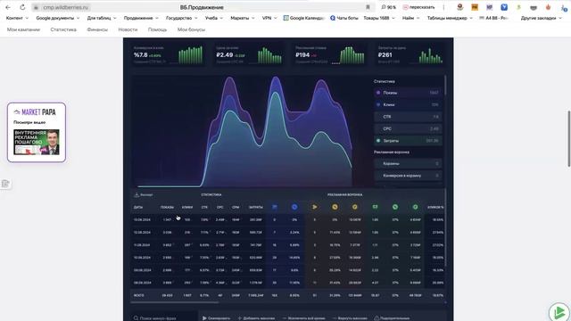Click the 'пересказать' summarize button

click(x=418, y=7)
